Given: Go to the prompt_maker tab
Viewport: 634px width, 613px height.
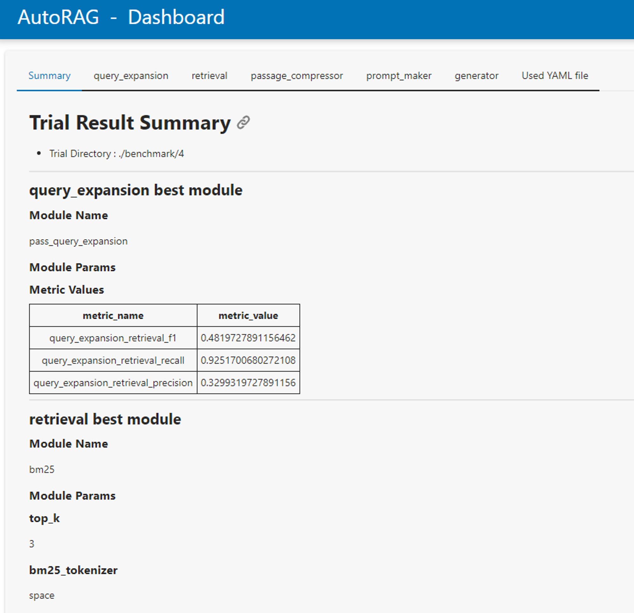Looking at the screenshot, I should pyautogui.click(x=398, y=76).
